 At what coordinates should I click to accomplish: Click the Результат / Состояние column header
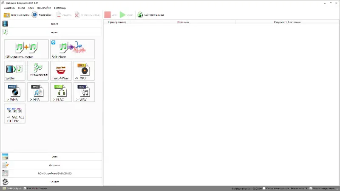tap(287, 22)
